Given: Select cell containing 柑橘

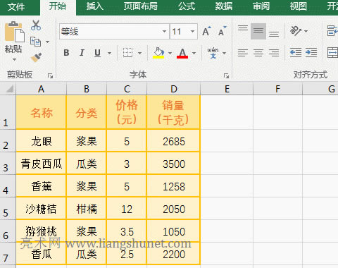Looking at the screenshot, I should point(87,209).
